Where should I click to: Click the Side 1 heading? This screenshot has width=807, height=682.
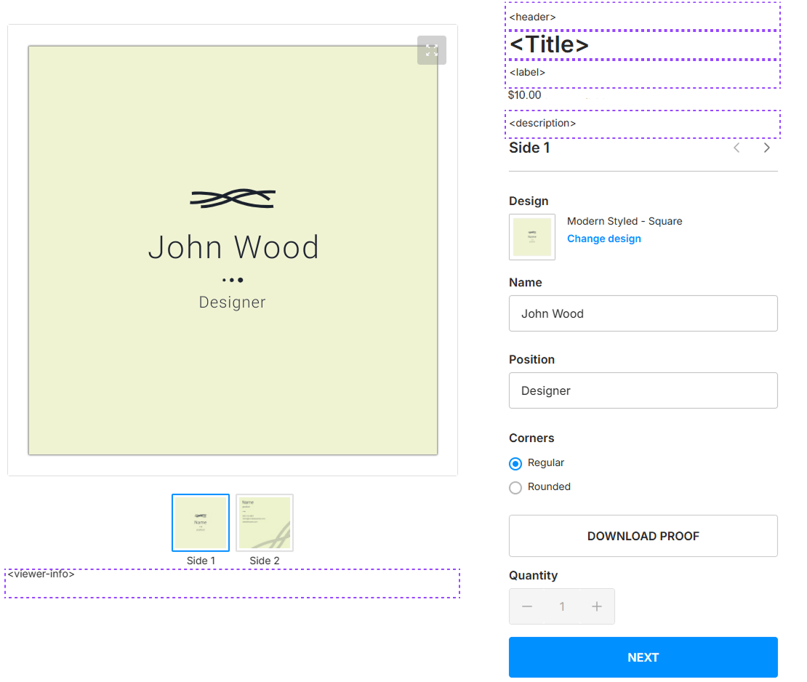(x=529, y=148)
